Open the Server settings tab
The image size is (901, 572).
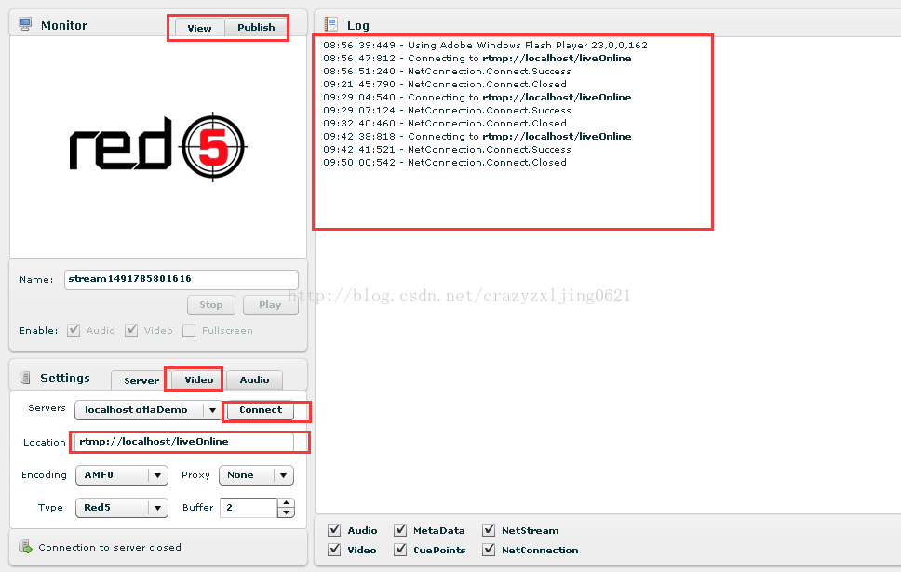(141, 380)
